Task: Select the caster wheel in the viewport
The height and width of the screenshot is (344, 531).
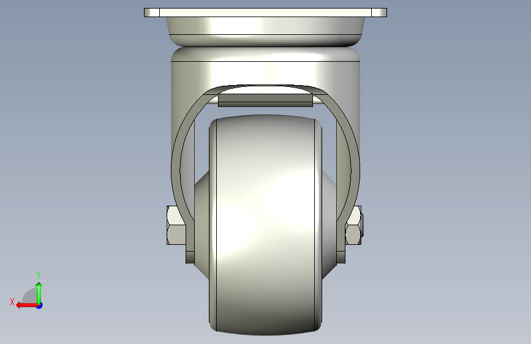Action: point(266,225)
